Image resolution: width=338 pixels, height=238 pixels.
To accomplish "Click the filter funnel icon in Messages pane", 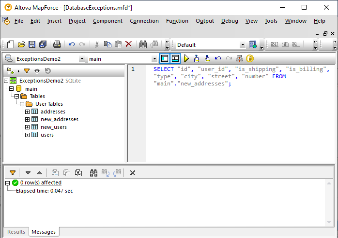I will 13,172.
